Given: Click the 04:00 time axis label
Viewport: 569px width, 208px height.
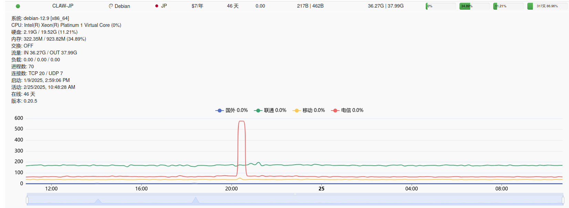Looking at the screenshot, I should tap(412, 189).
